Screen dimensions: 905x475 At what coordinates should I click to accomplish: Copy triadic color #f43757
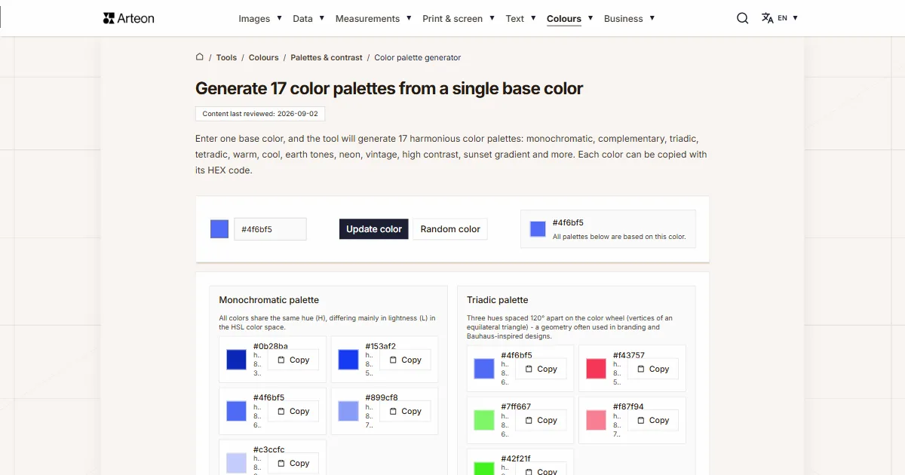[653, 369]
